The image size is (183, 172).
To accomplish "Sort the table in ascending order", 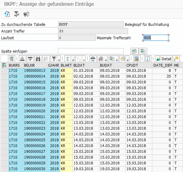I will [x=22, y=59].
